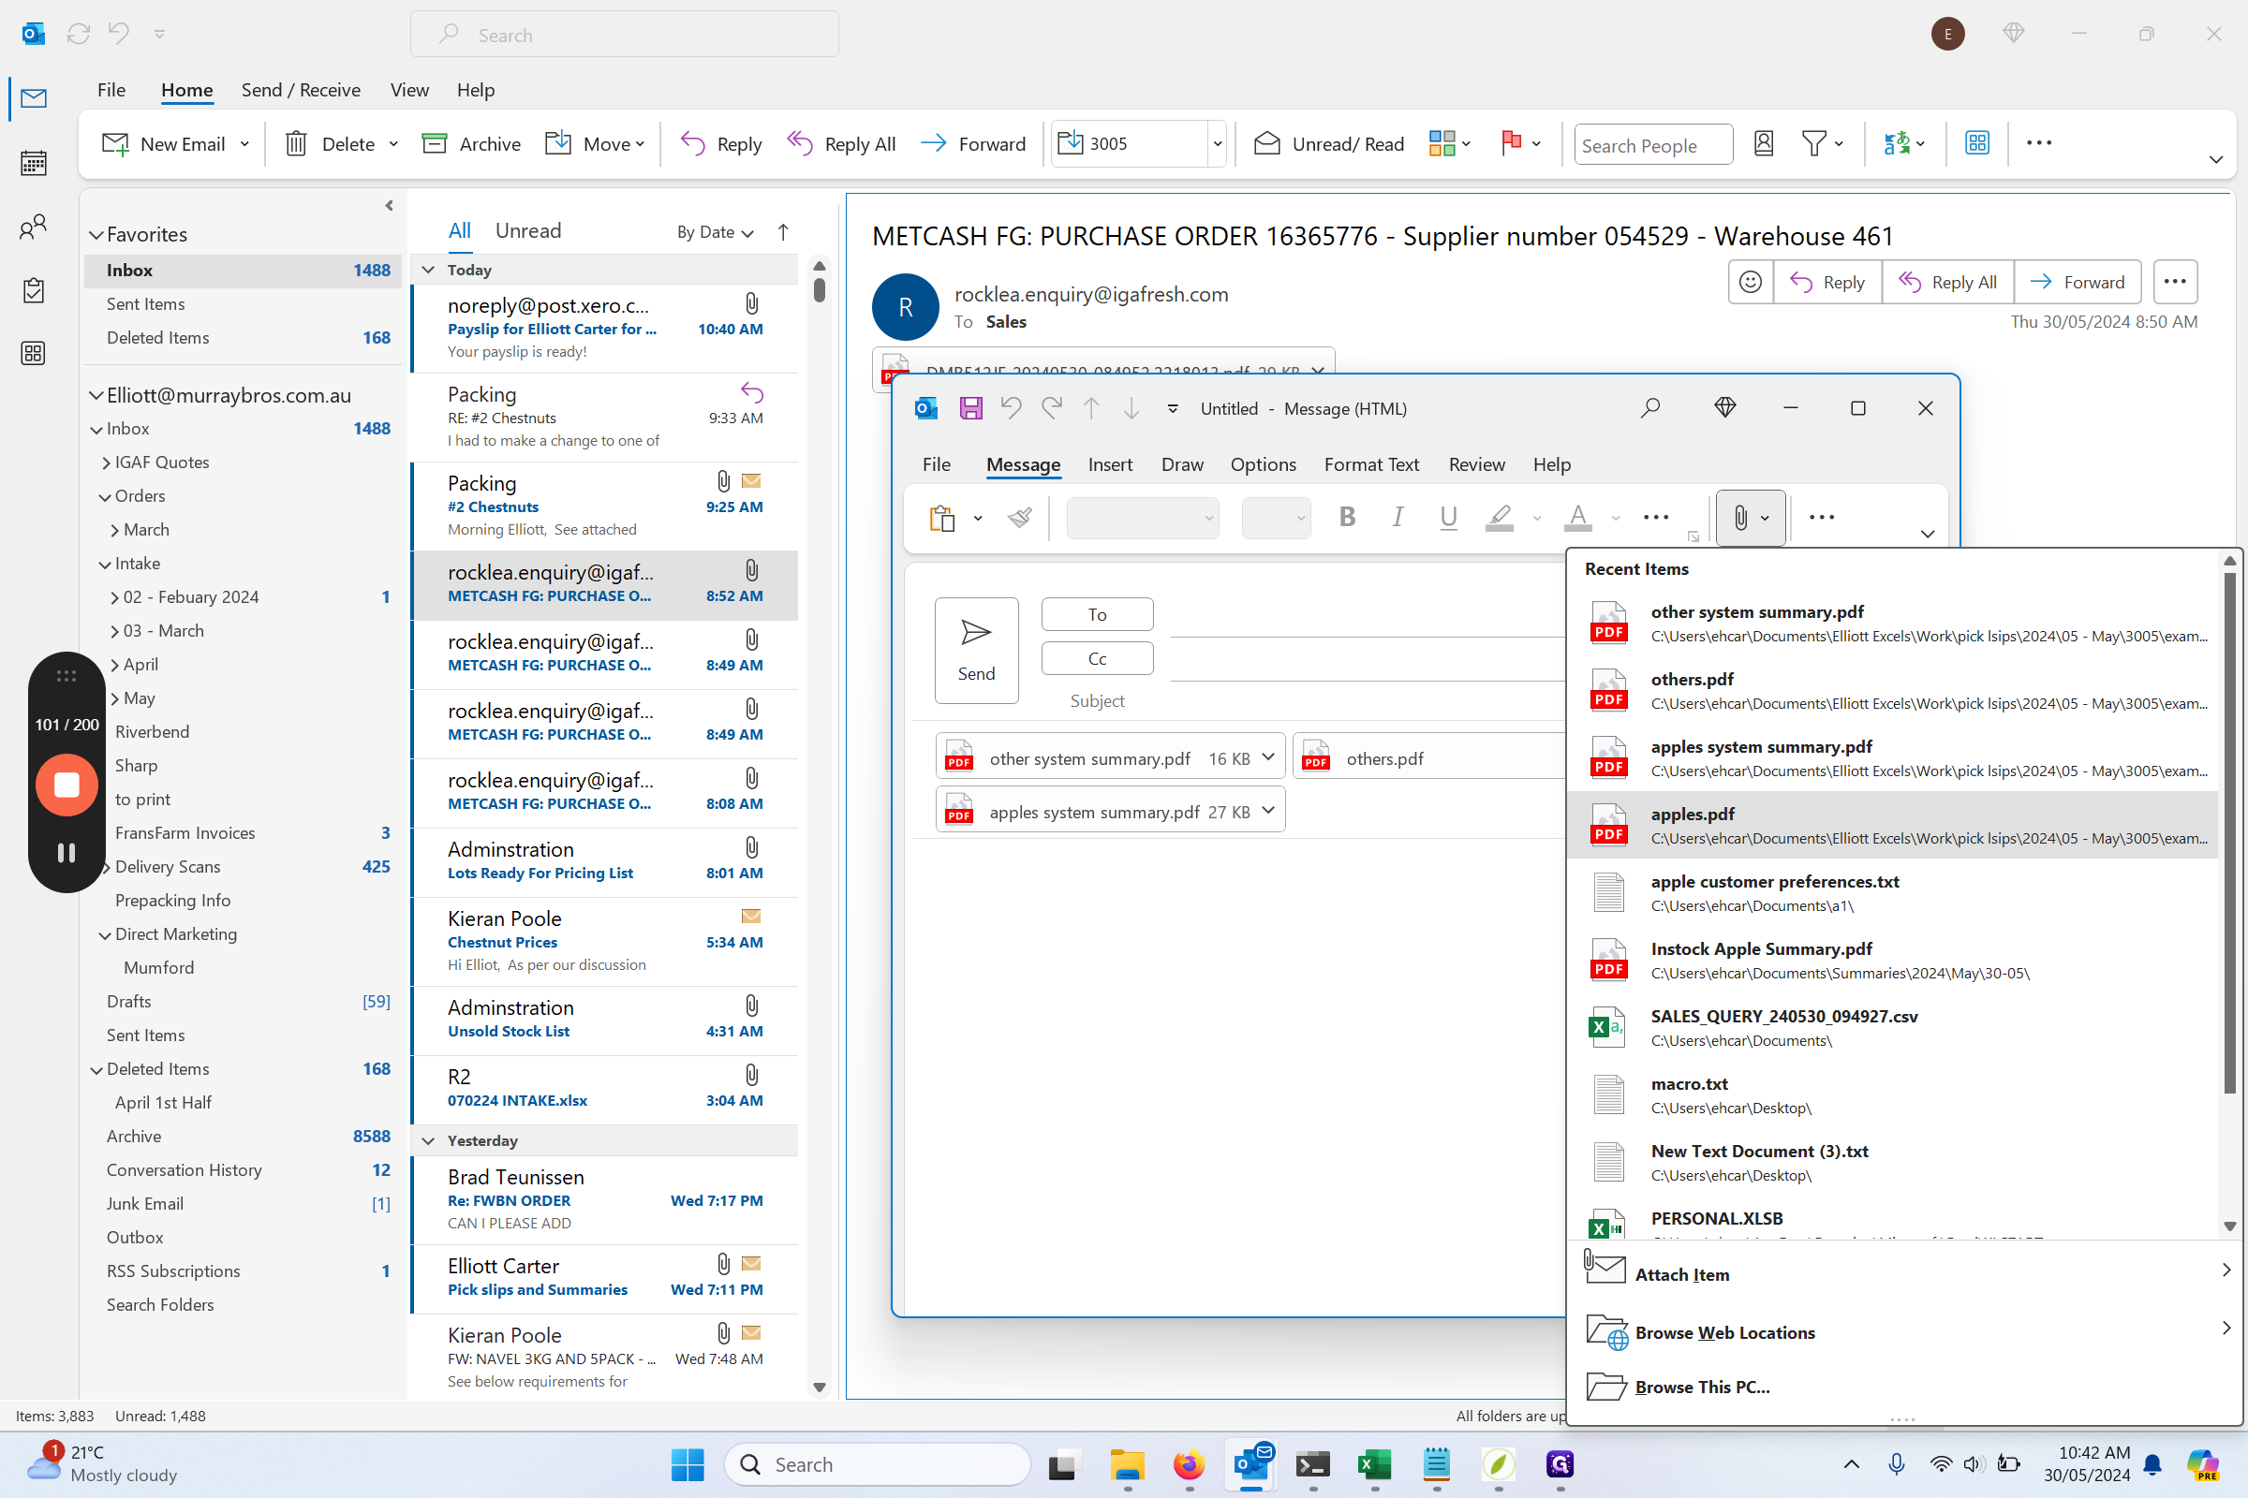
Task: Open the More Apps sidebar icon
Action: 34,354
